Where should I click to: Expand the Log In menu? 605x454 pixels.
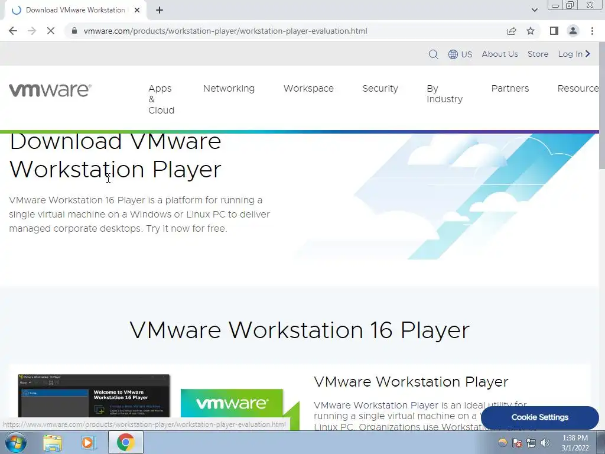pos(574,54)
